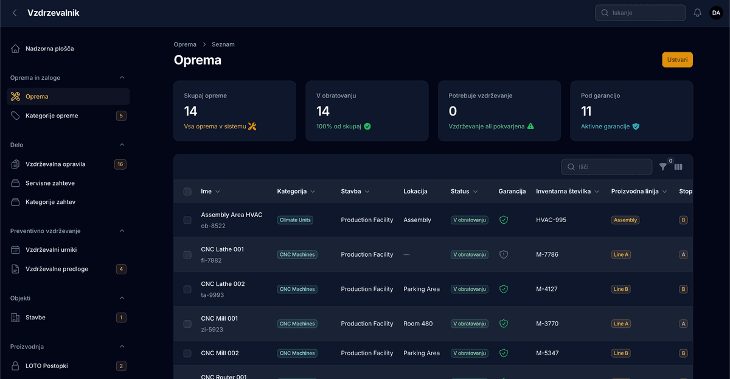Collapse the Oprema in zaloge section

pos(122,78)
